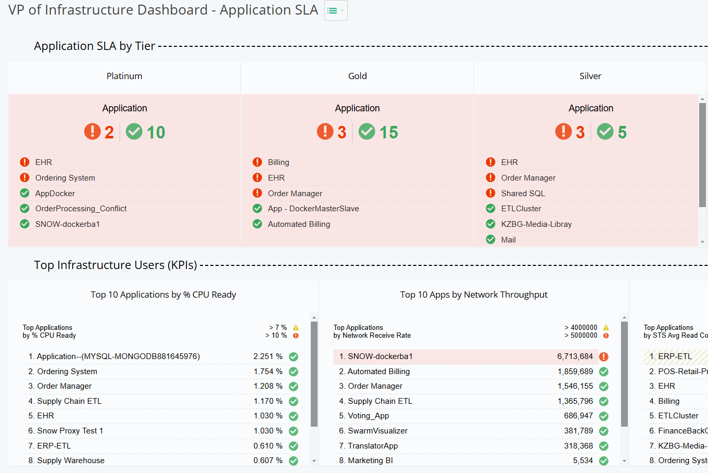
Task: Click check icon beside Mail
Action: pos(490,239)
